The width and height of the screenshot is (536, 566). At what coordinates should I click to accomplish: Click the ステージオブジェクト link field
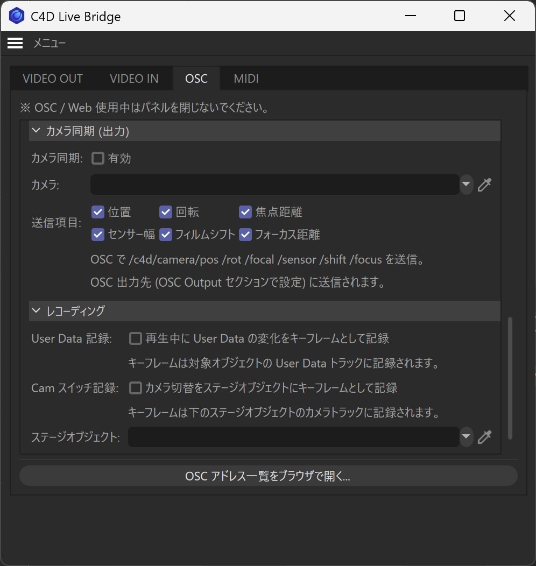294,437
